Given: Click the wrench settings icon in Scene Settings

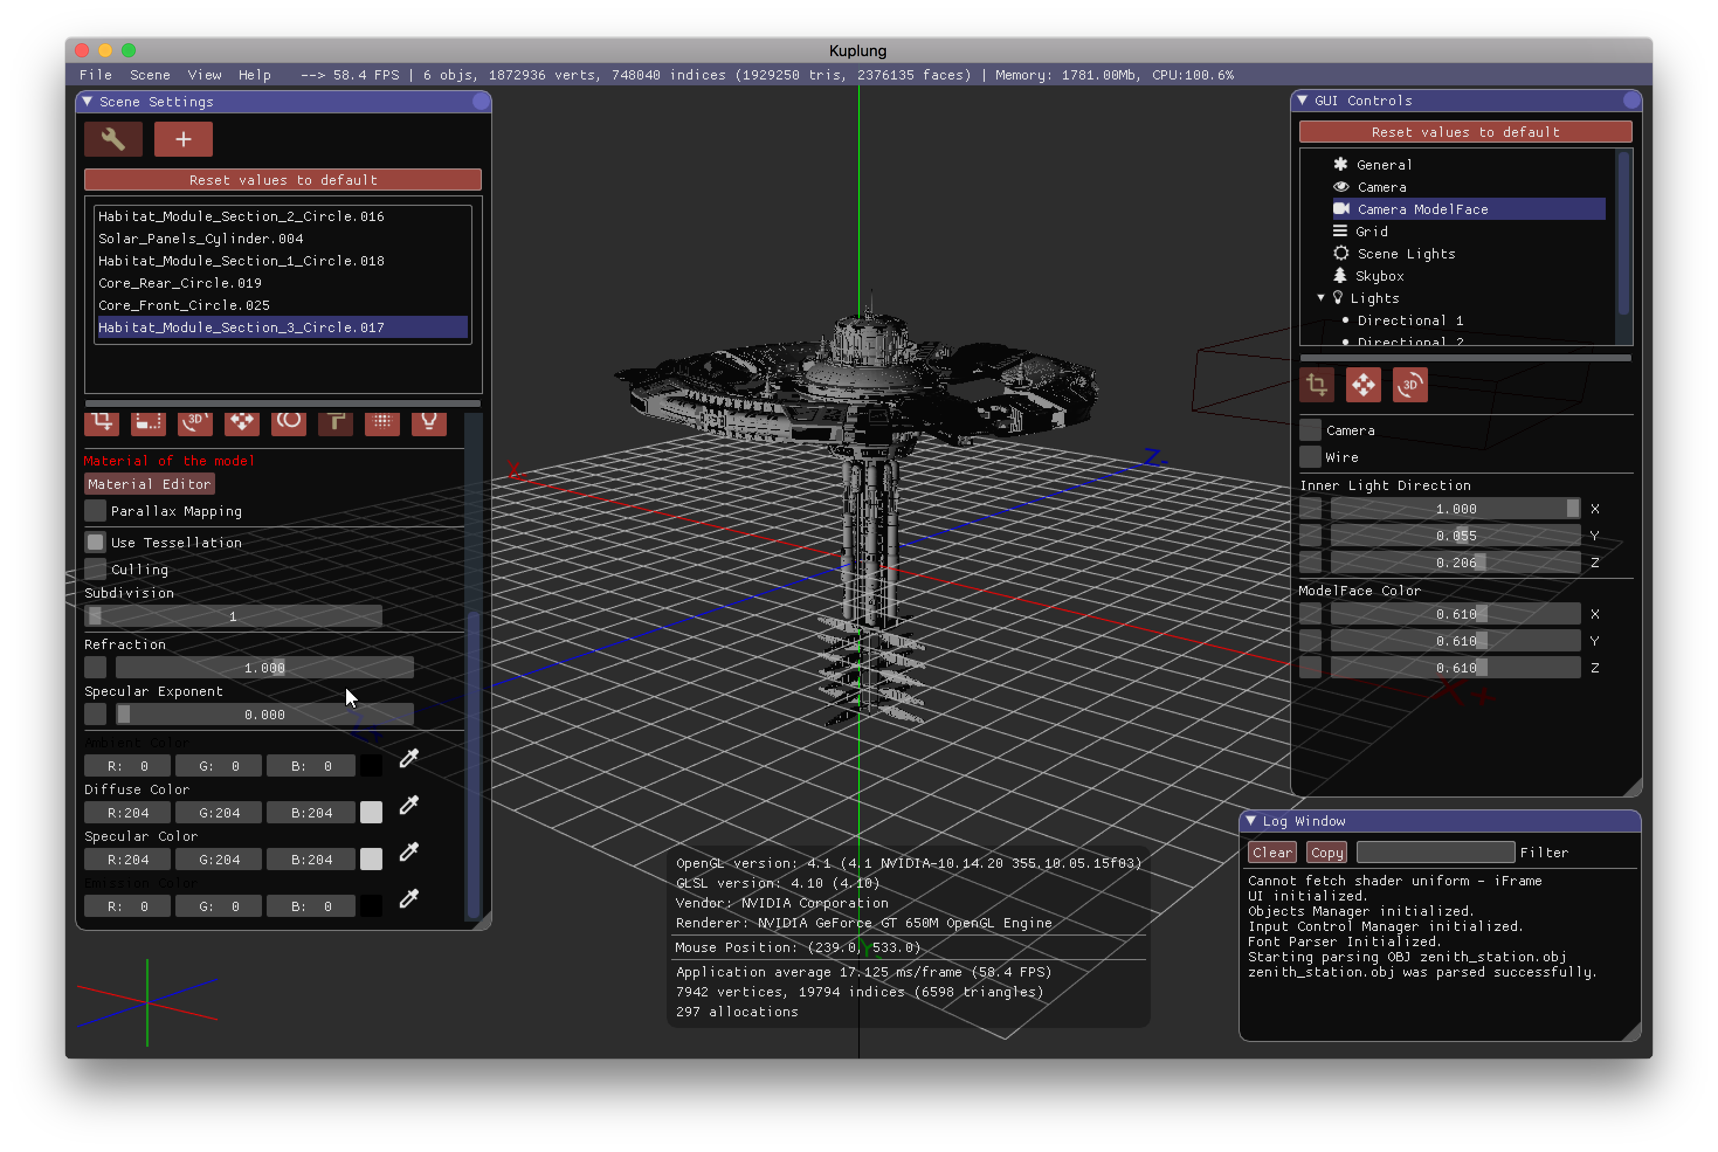Looking at the screenshot, I should coord(113,140).
